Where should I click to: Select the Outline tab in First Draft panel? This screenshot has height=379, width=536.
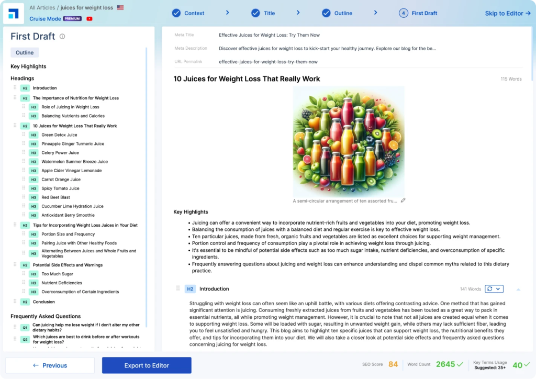pos(25,52)
